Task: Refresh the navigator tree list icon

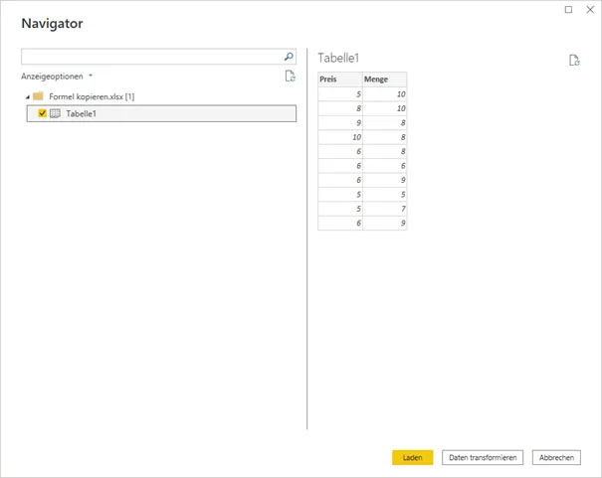Action: click(291, 76)
